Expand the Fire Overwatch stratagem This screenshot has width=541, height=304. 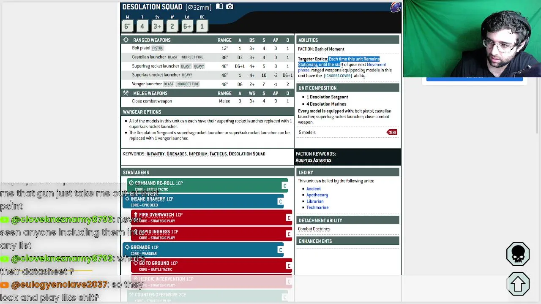coord(211,217)
